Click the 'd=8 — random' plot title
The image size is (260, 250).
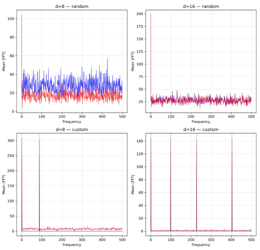[72, 7]
